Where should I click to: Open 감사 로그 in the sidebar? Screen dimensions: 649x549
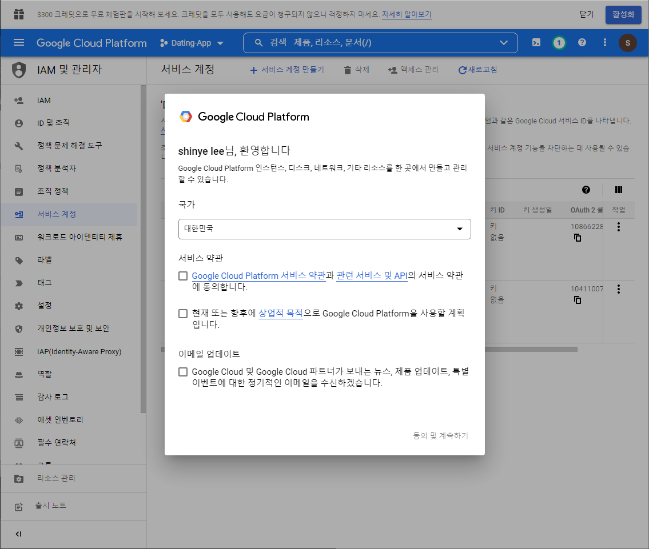tap(69, 397)
